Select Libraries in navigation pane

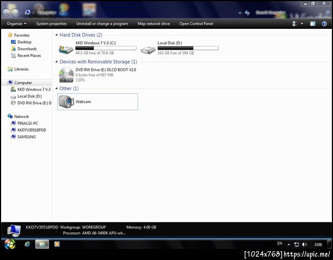click(x=21, y=69)
